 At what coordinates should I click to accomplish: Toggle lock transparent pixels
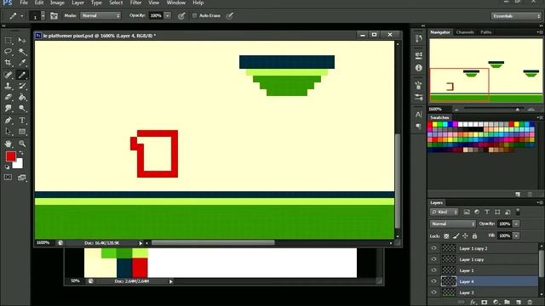(x=446, y=236)
